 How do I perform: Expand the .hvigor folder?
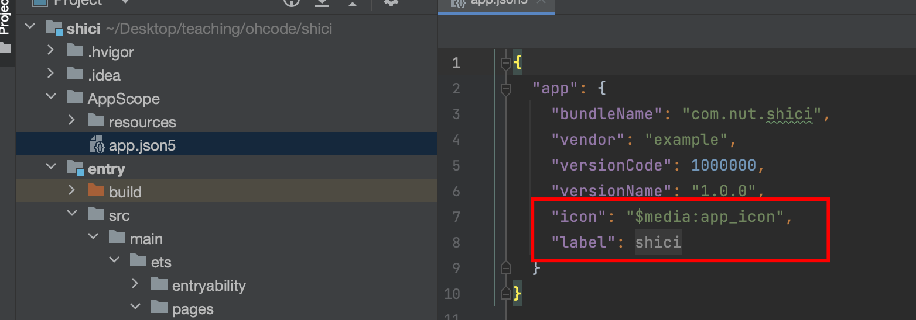[51, 51]
